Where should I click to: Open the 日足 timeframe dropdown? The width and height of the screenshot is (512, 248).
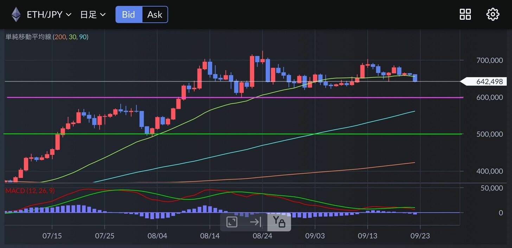click(x=93, y=14)
